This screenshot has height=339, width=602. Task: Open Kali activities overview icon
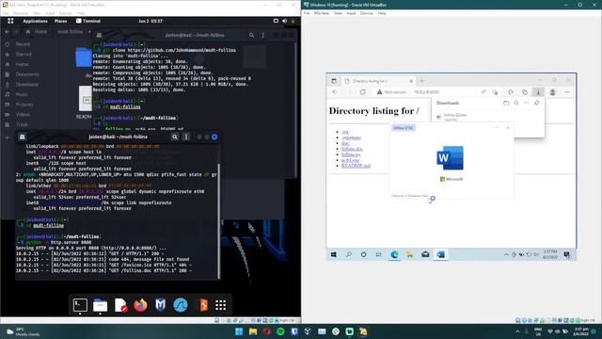pos(10,21)
